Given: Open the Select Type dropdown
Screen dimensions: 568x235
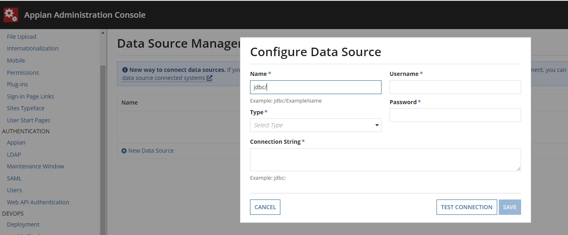Looking at the screenshot, I should [316, 125].
